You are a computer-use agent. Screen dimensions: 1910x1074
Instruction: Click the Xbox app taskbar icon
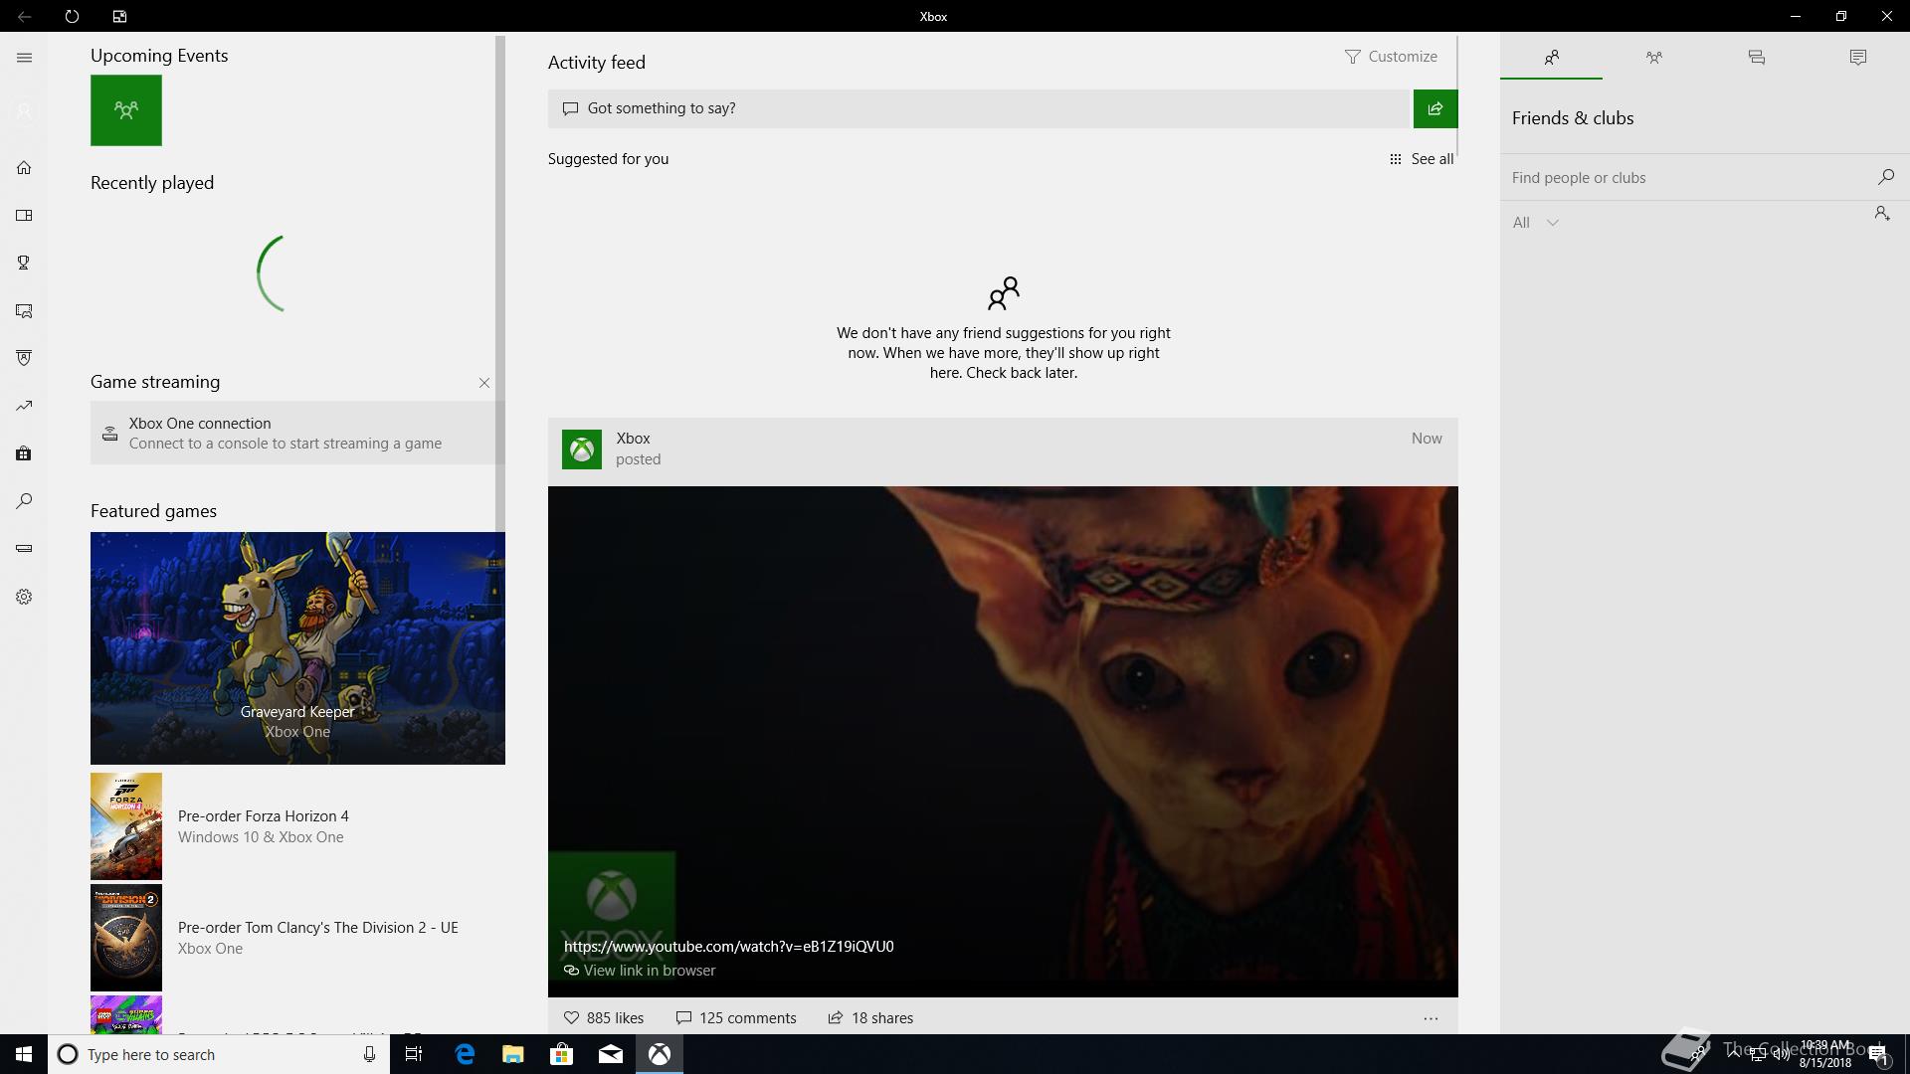pyautogui.click(x=660, y=1054)
